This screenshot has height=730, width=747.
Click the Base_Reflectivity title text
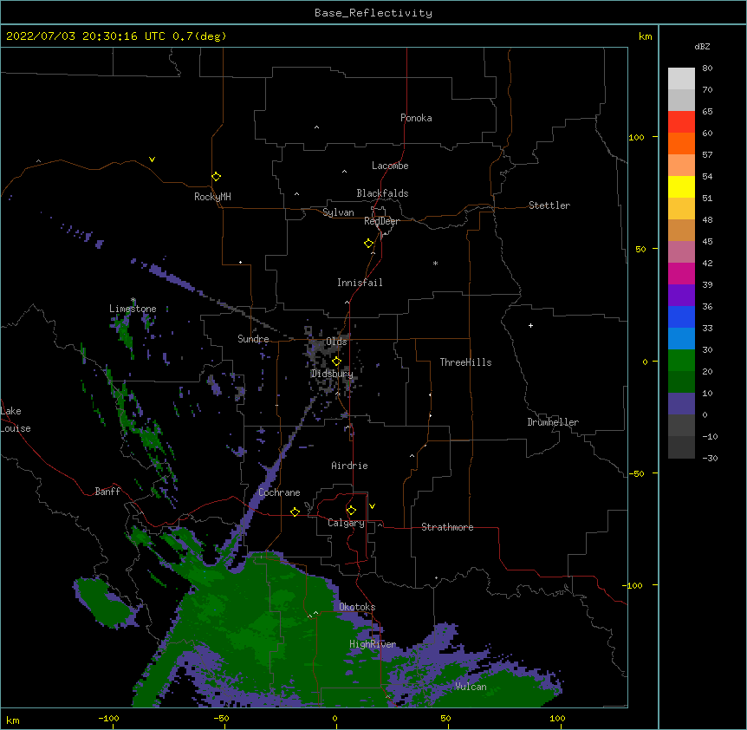(373, 13)
